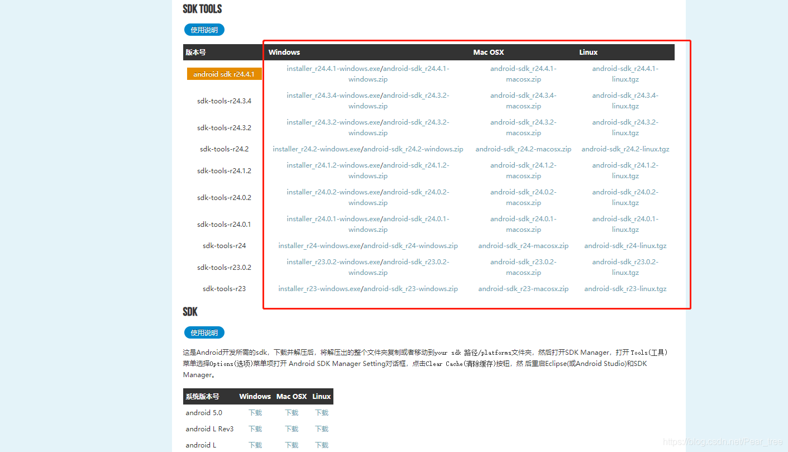Select the sdk-tools-r24.3.2 version row

tap(225, 127)
